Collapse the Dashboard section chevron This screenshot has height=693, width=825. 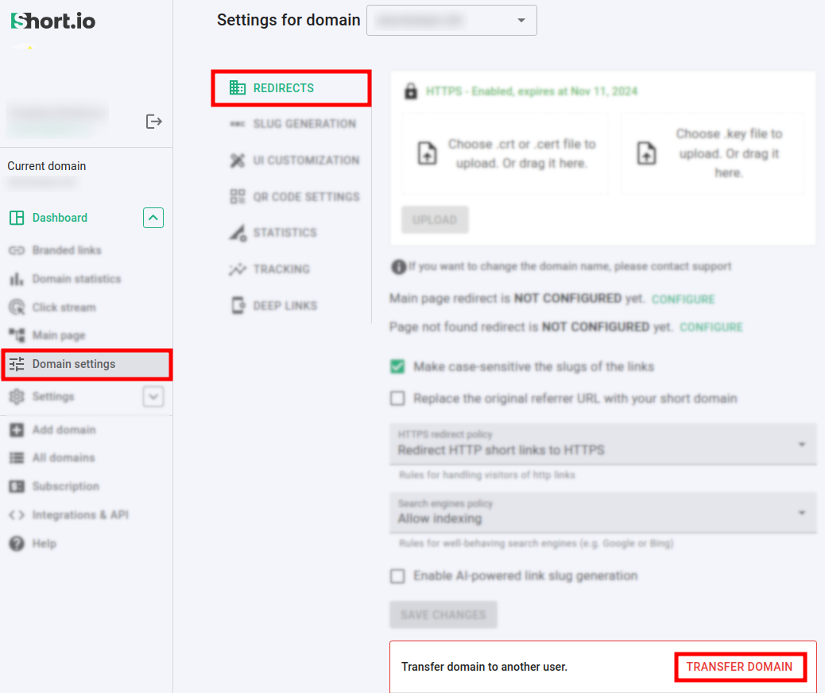(x=153, y=218)
